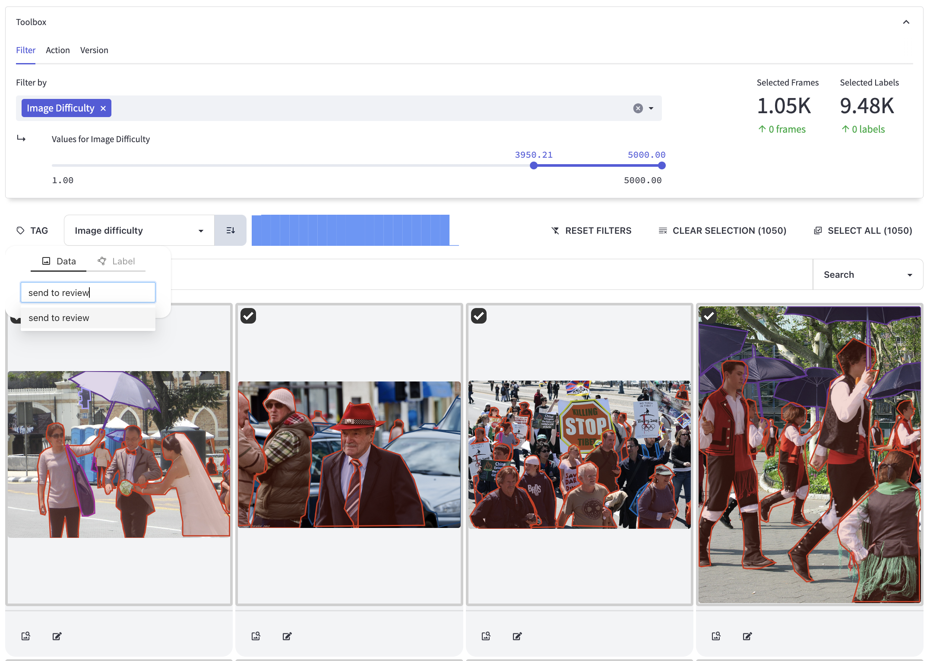
Task: Remove the Image Difficulty filter chip
Action: [x=103, y=108]
